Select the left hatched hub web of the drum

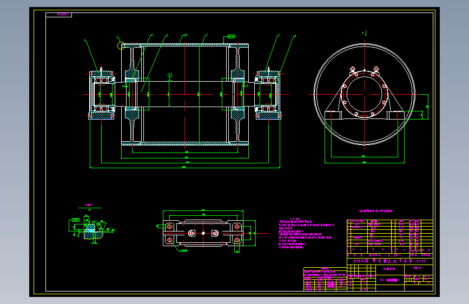point(132,95)
